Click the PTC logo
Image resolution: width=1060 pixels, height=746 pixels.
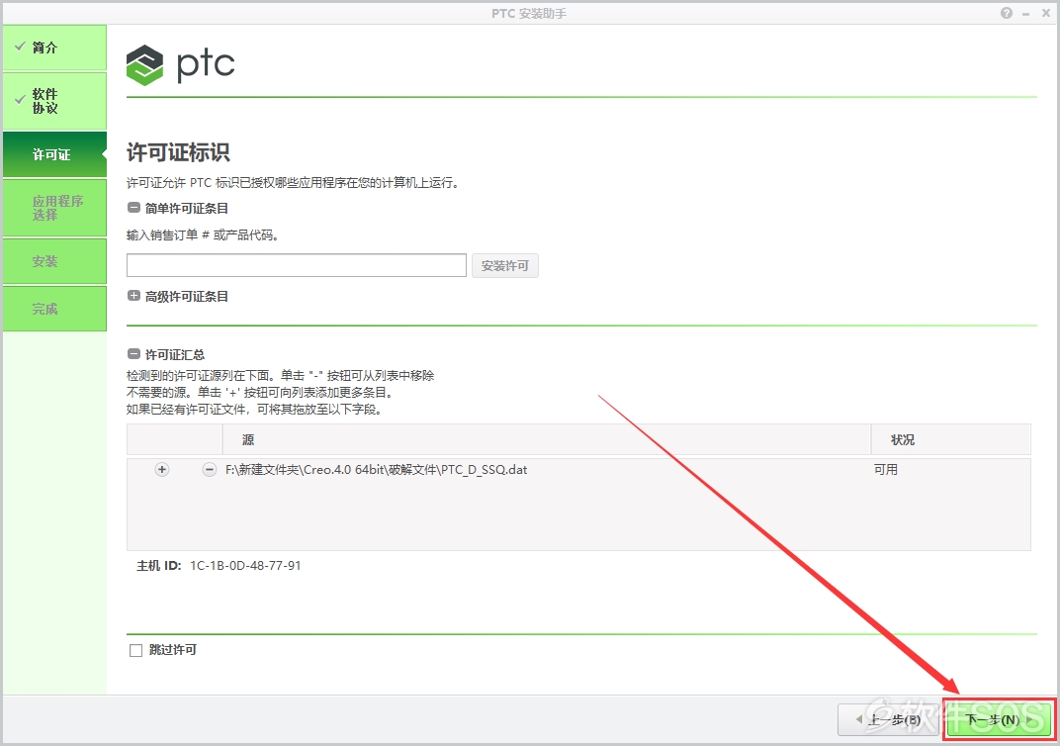(181, 65)
